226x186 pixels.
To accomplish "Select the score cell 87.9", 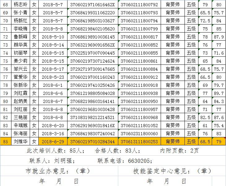I will point(219,37).
